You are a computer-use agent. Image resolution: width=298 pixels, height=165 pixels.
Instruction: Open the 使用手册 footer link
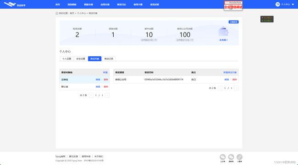pos(86,156)
